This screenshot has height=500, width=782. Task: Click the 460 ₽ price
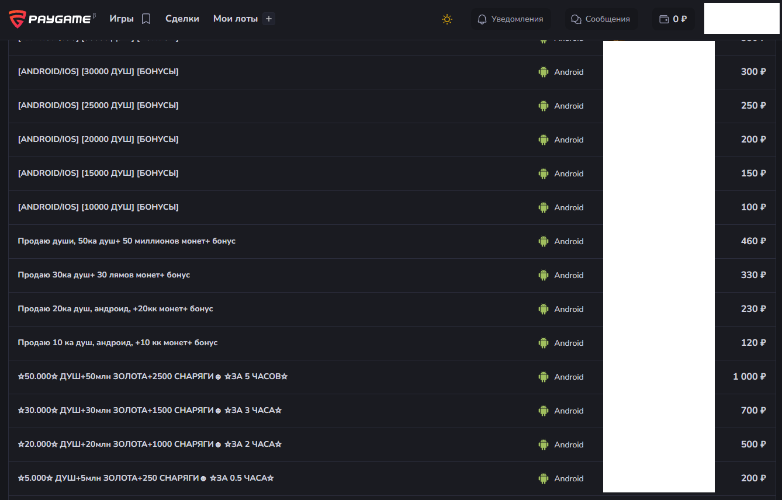[x=753, y=241]
